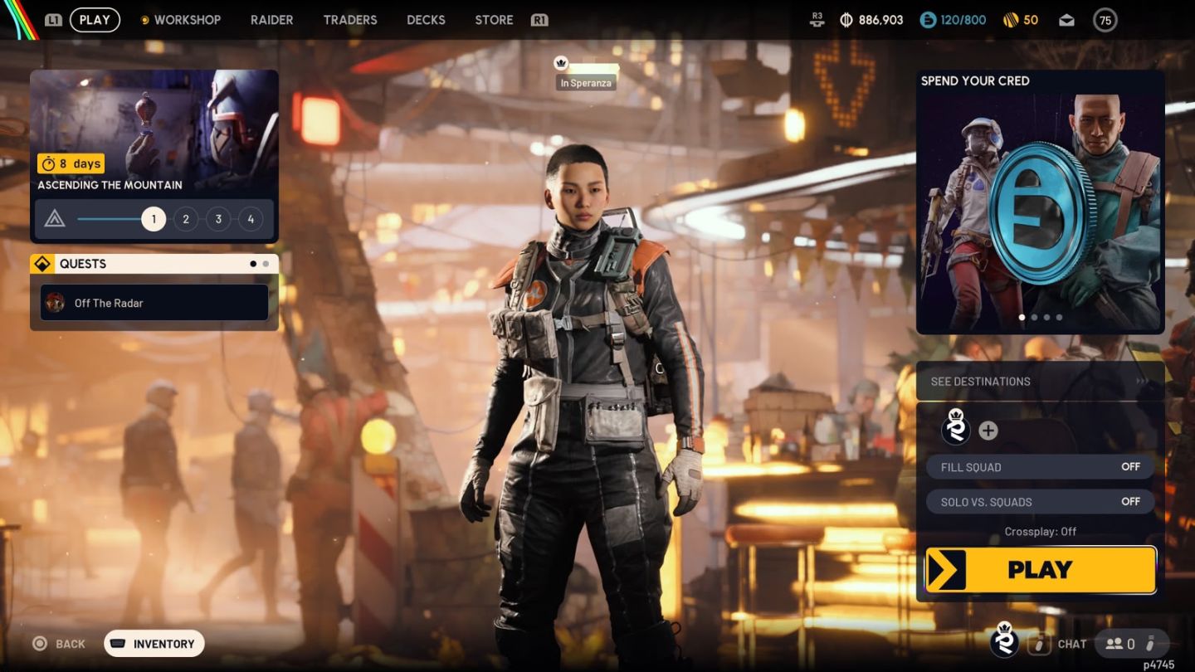Click the Off The Radar quest portrait icon
This screenshot has height=672, width=1195.
point(56,303)
